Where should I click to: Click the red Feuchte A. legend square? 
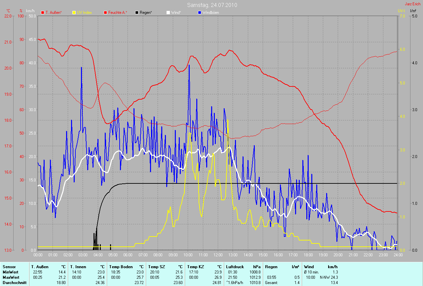click(105, 13)
